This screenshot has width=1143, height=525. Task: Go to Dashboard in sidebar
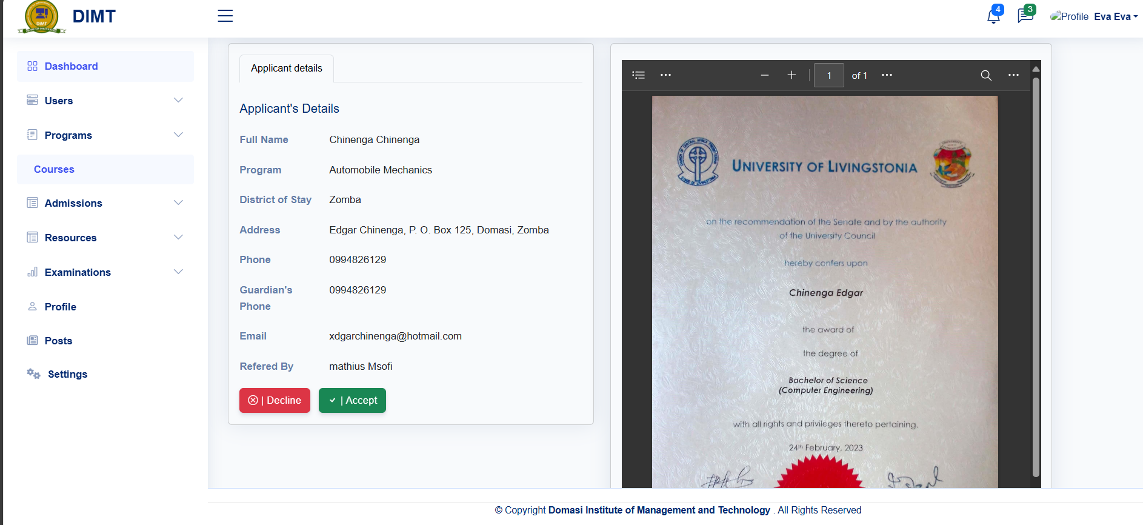pos(105,66)
